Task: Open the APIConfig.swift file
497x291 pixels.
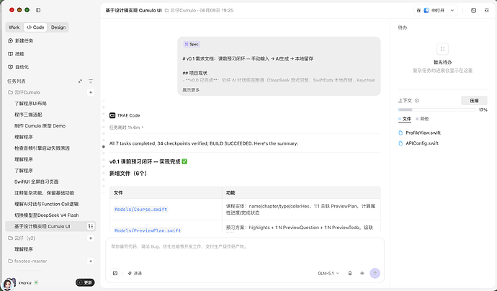Action: (x=418, y=143)
